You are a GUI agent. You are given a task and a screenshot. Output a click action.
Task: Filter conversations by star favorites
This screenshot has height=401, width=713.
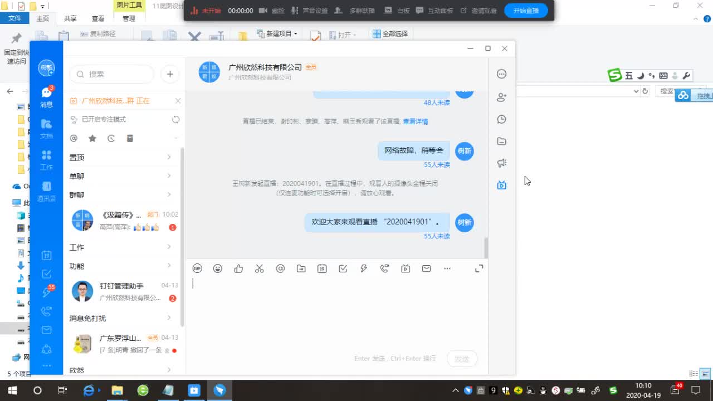tap(92, 138)
